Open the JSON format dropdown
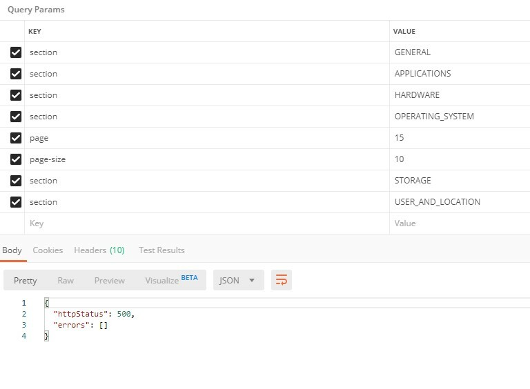This screenshot has height=389, width=530. (x=238, y=280)
